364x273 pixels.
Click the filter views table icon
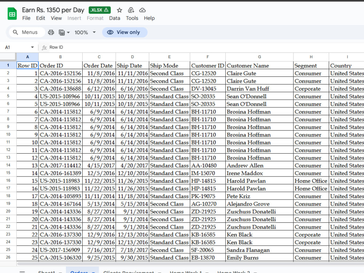(62, 32)
